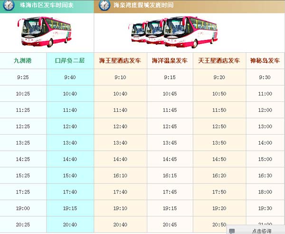Click the 九洲港 column header
This screenshot has width=285, height=234.
pyautogui.click(x=23, y=60)
